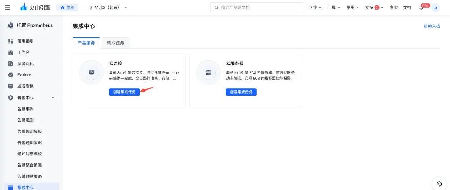Viewport: 450px width, 190px height.
Task: Click the 云服务器 card title
Action: 235,63
